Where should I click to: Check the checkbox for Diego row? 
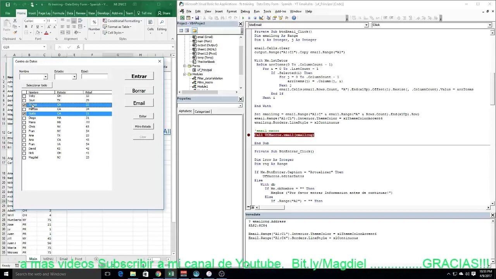[24, 118]
